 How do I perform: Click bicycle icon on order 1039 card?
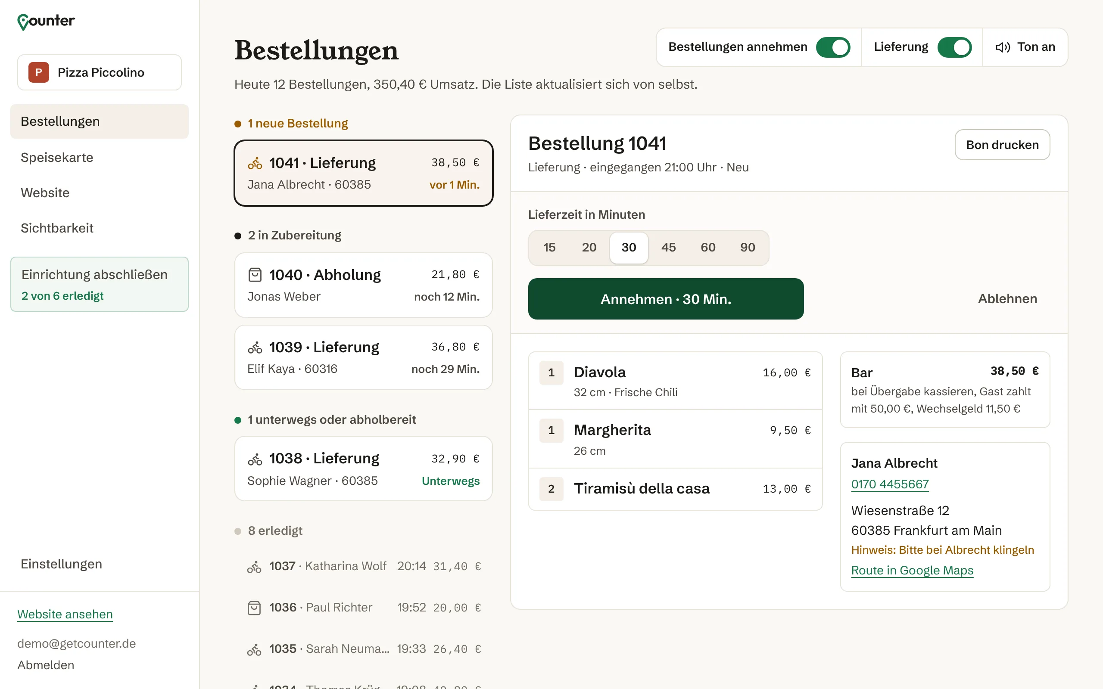point(255,347)
